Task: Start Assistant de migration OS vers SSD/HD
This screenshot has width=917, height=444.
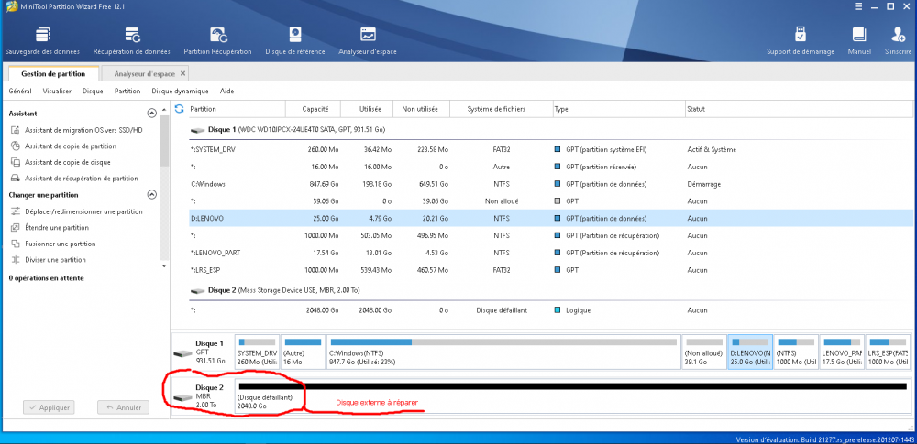Action: pyautogui.click(x=83, y=130)
